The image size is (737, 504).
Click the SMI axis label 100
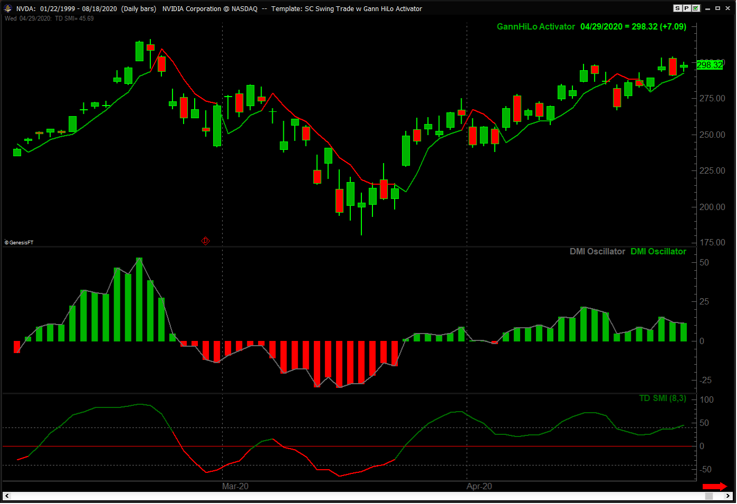coord(706,400)
